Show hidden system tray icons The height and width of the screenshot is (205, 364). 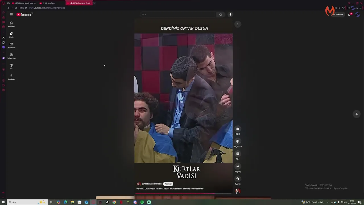click(328, 202)
